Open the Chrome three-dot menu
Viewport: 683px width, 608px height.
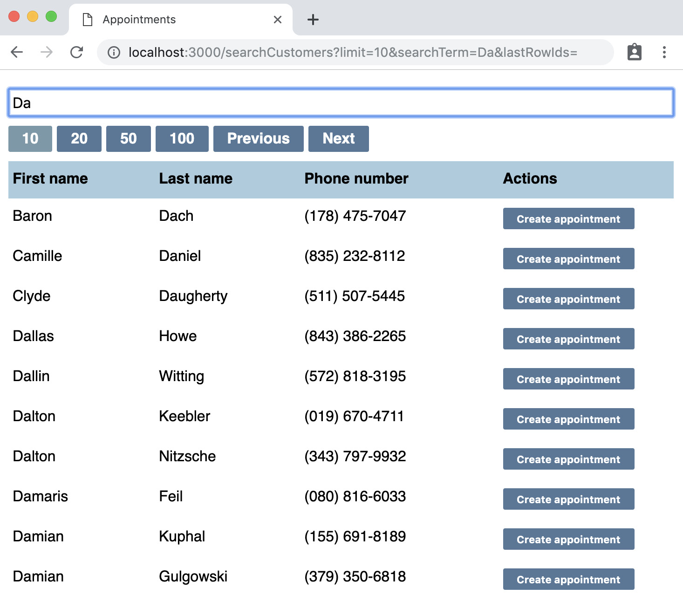point(664,52)
